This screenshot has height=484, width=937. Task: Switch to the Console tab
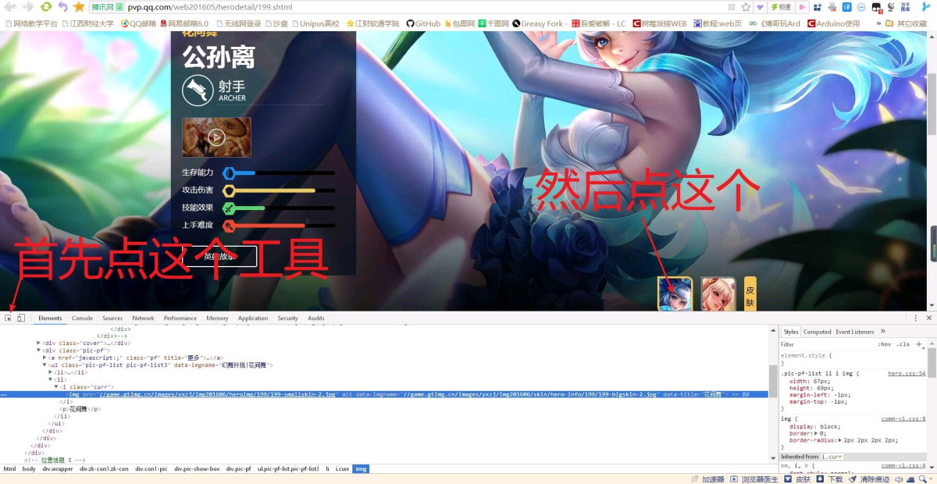(x=82, y=319)
